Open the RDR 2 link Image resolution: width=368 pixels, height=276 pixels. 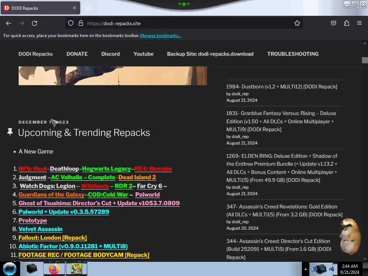(x=124, y=186)
